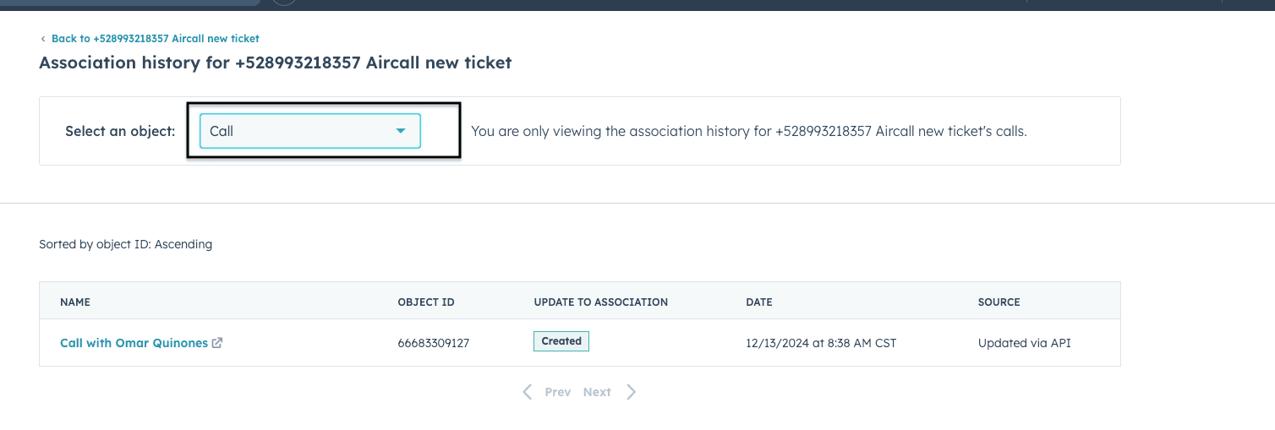This screenshot has width=1275, height=430.
Task: Click the left chevron pagination icon
Action: pos(528,392)
